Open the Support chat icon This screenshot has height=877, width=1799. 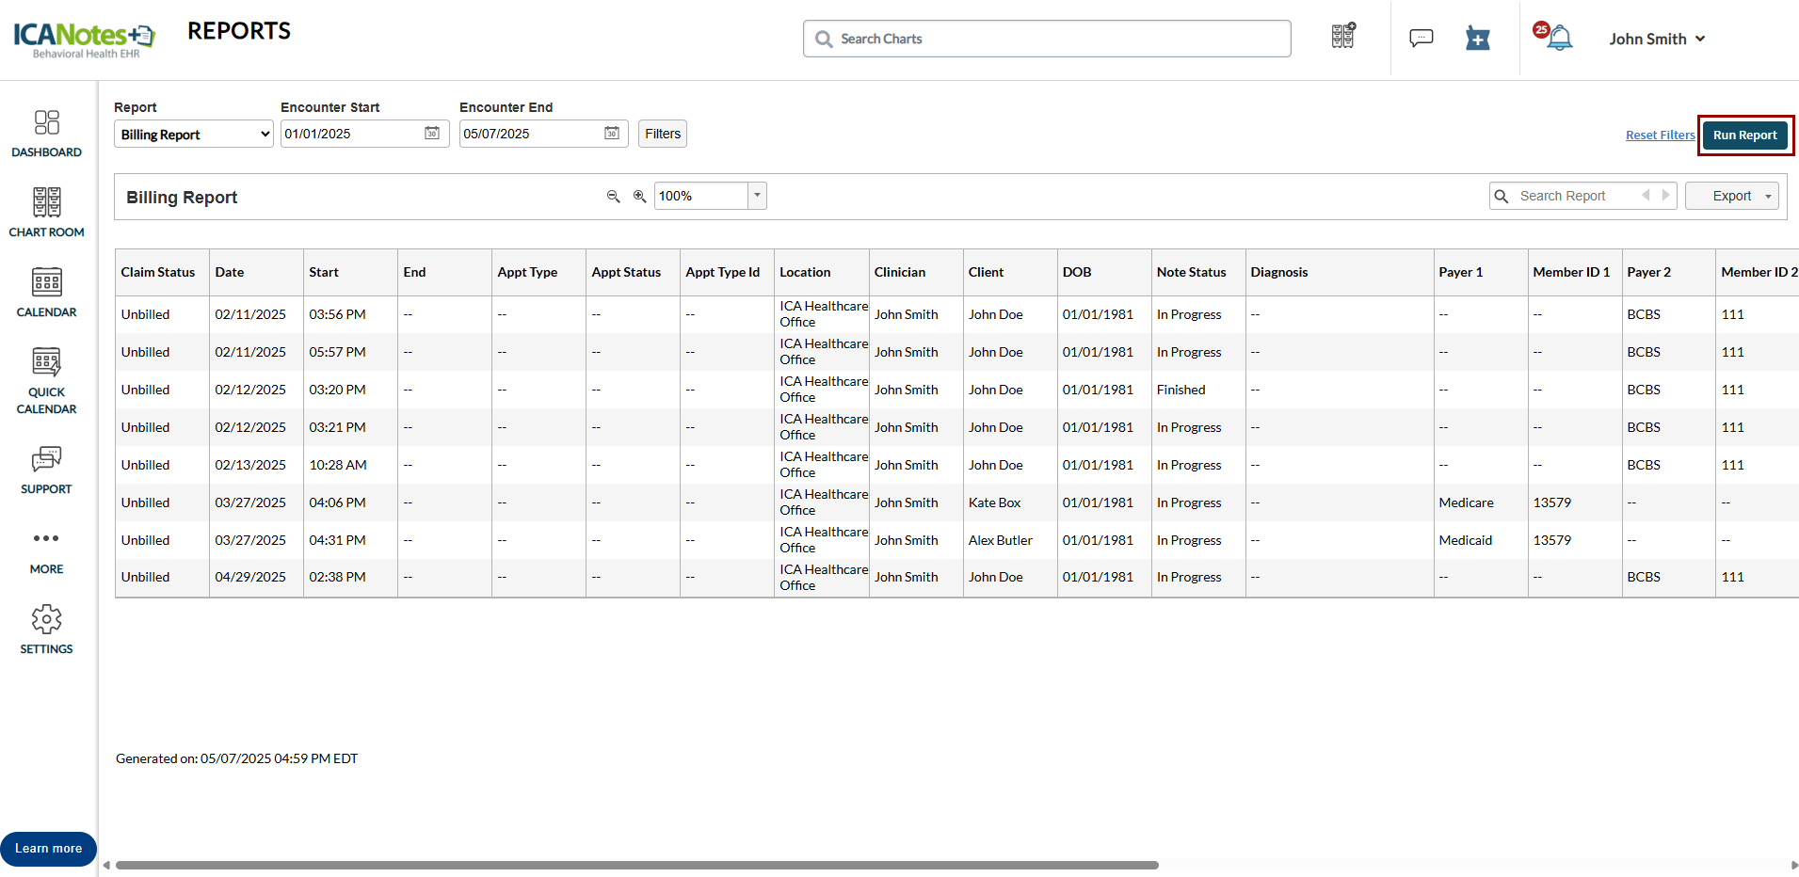[47, 458]
